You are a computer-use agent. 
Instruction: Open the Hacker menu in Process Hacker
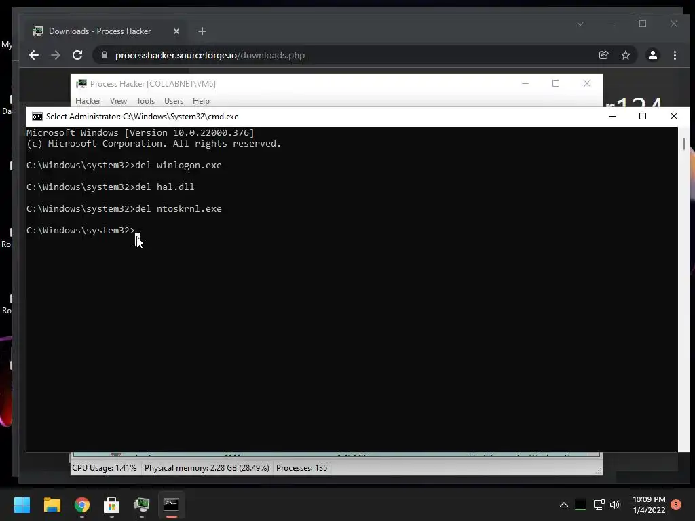click(88, 101)
